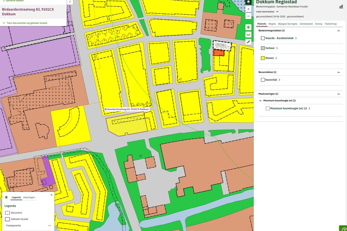Open bouwvlak details

(x=273, y=80)
